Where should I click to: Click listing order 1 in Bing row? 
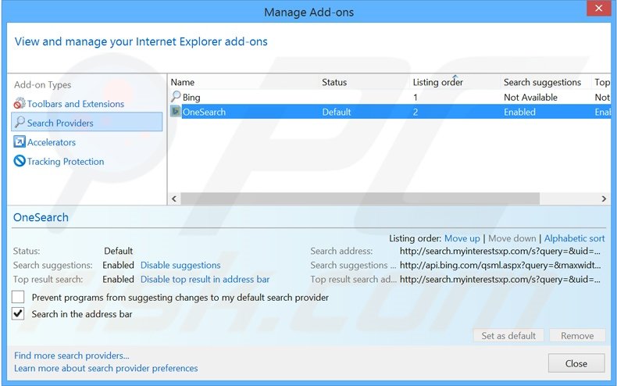[x=415, y=98]
